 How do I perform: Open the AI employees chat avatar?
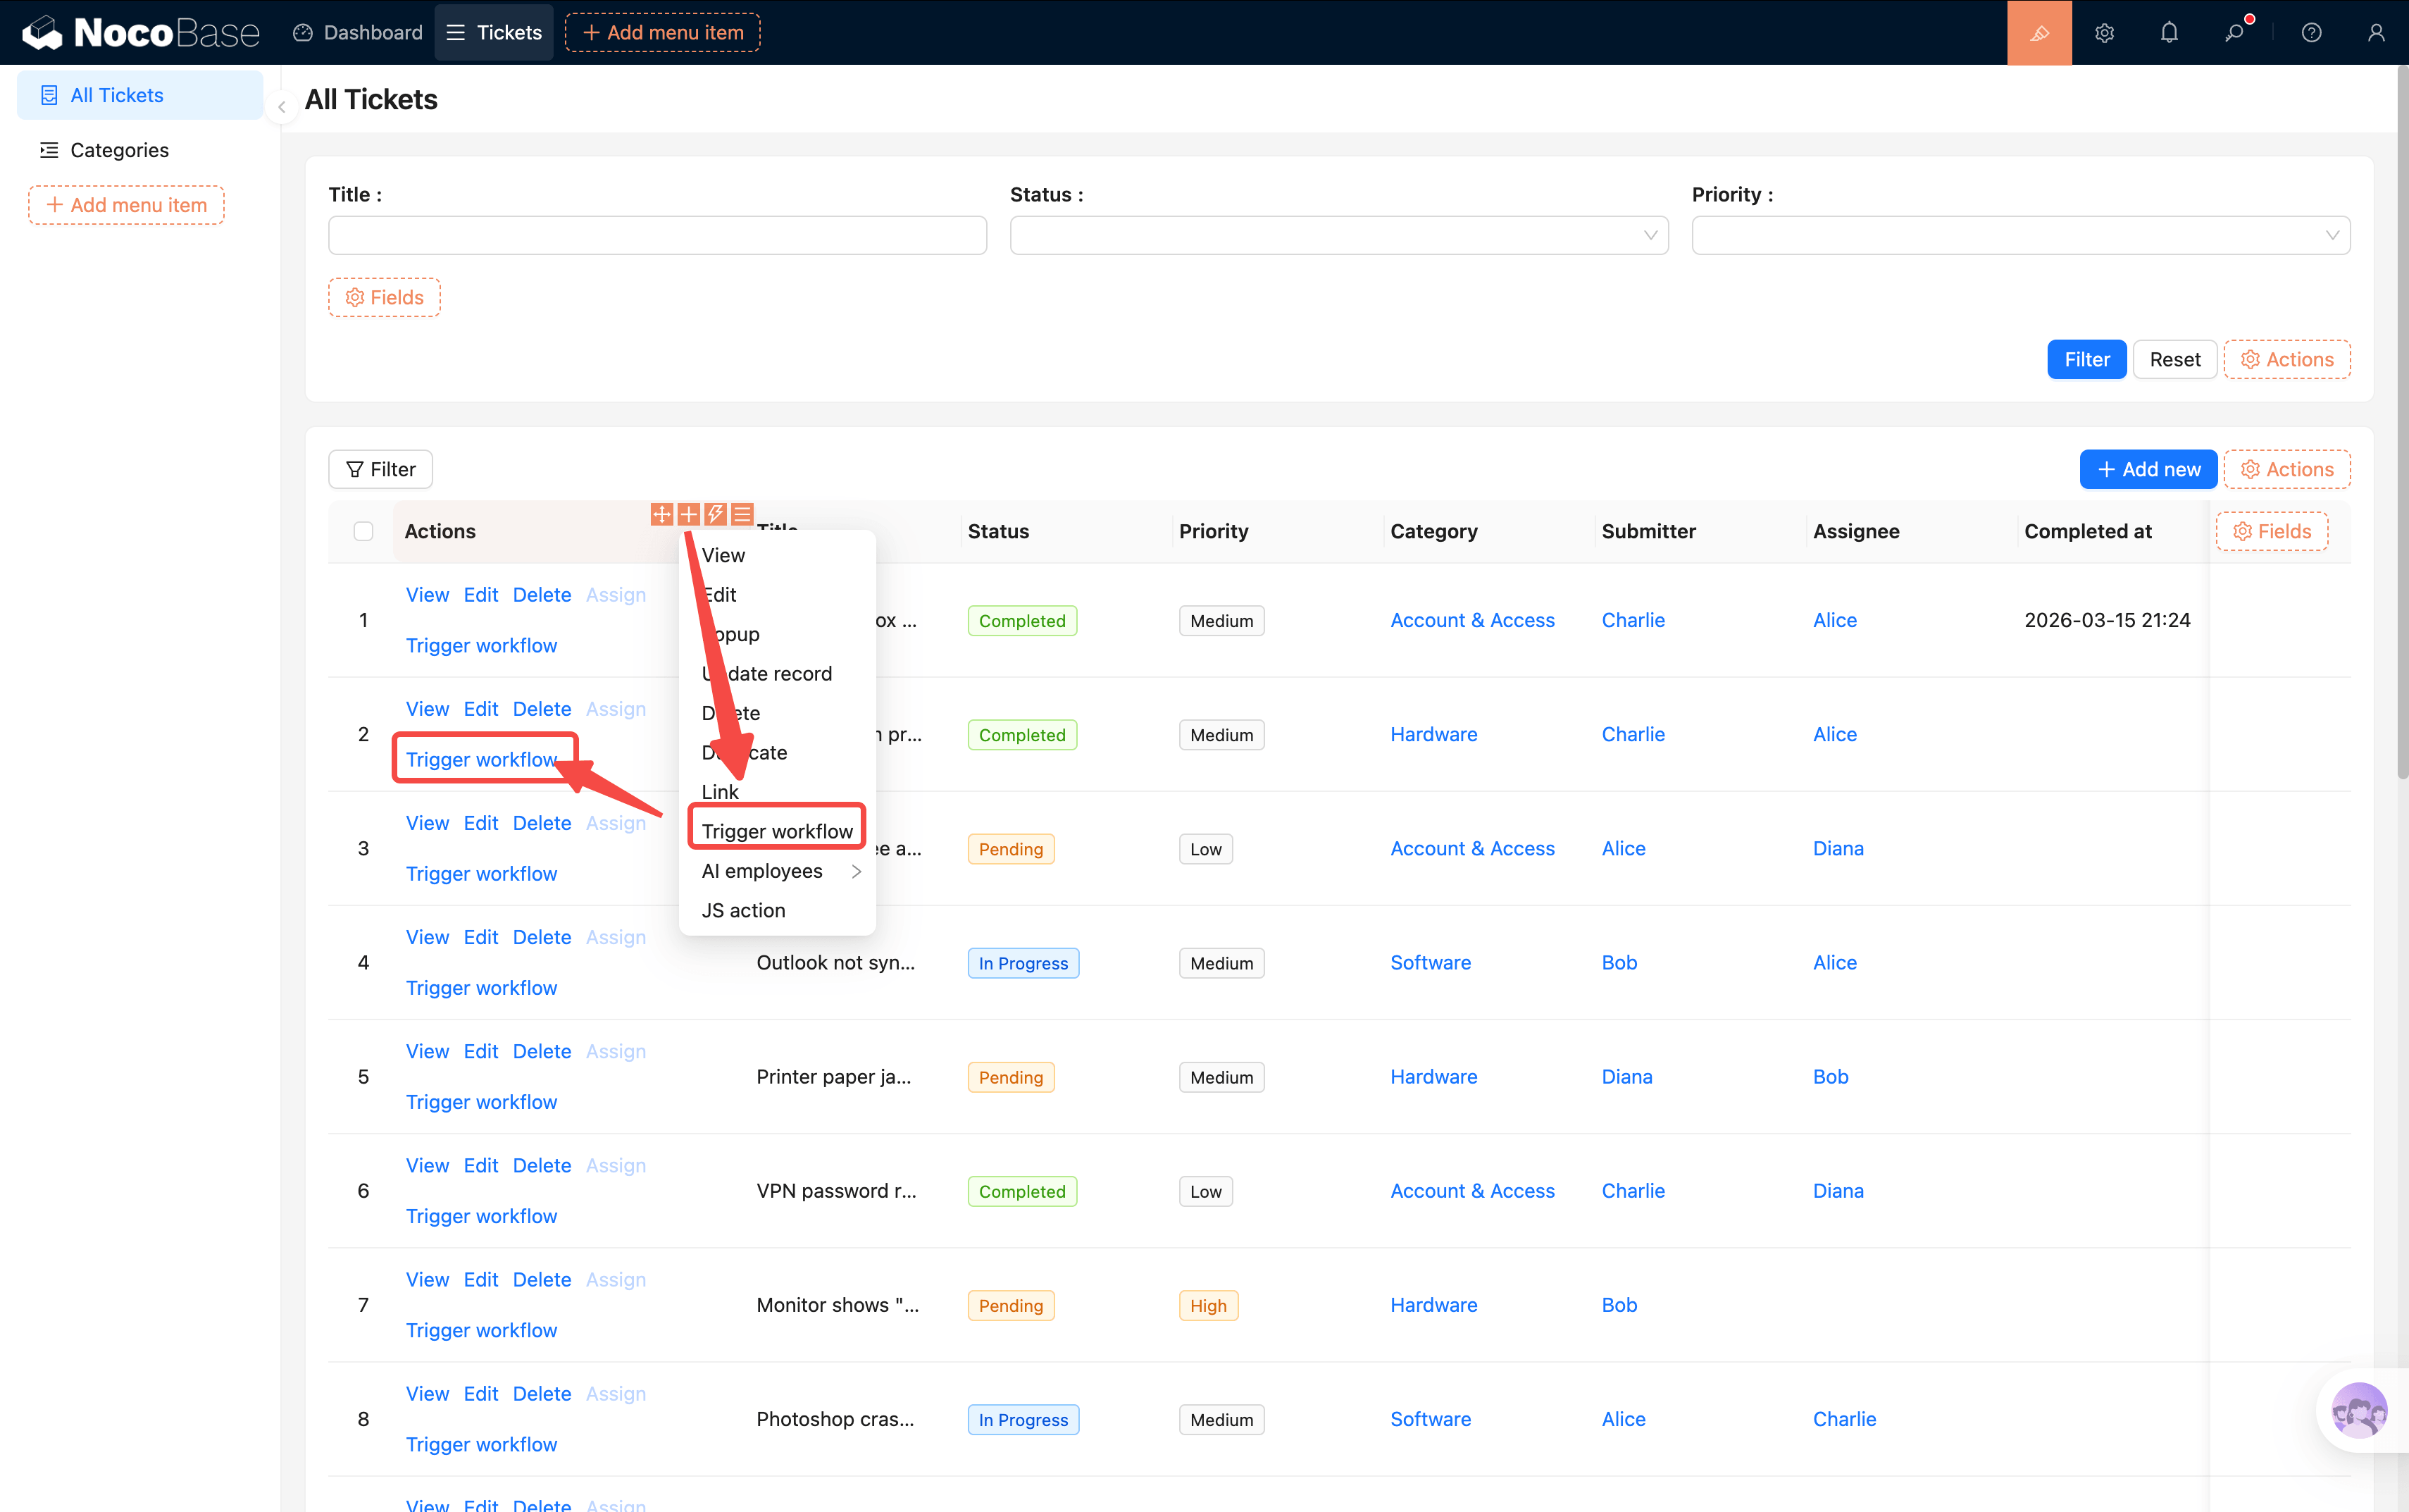coord(2358,1410)
